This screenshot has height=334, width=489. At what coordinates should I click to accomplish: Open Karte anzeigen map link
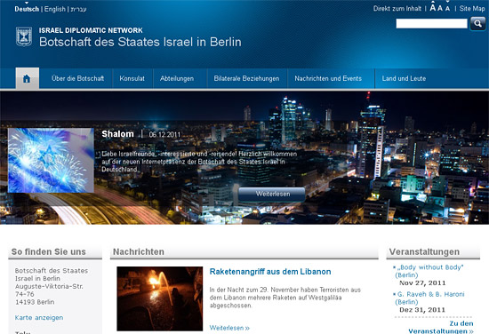point(39,318)
